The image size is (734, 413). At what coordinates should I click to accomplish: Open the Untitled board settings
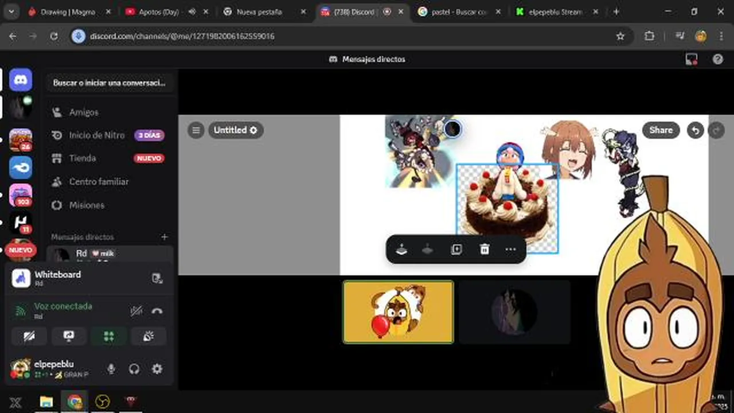point(236,130)
